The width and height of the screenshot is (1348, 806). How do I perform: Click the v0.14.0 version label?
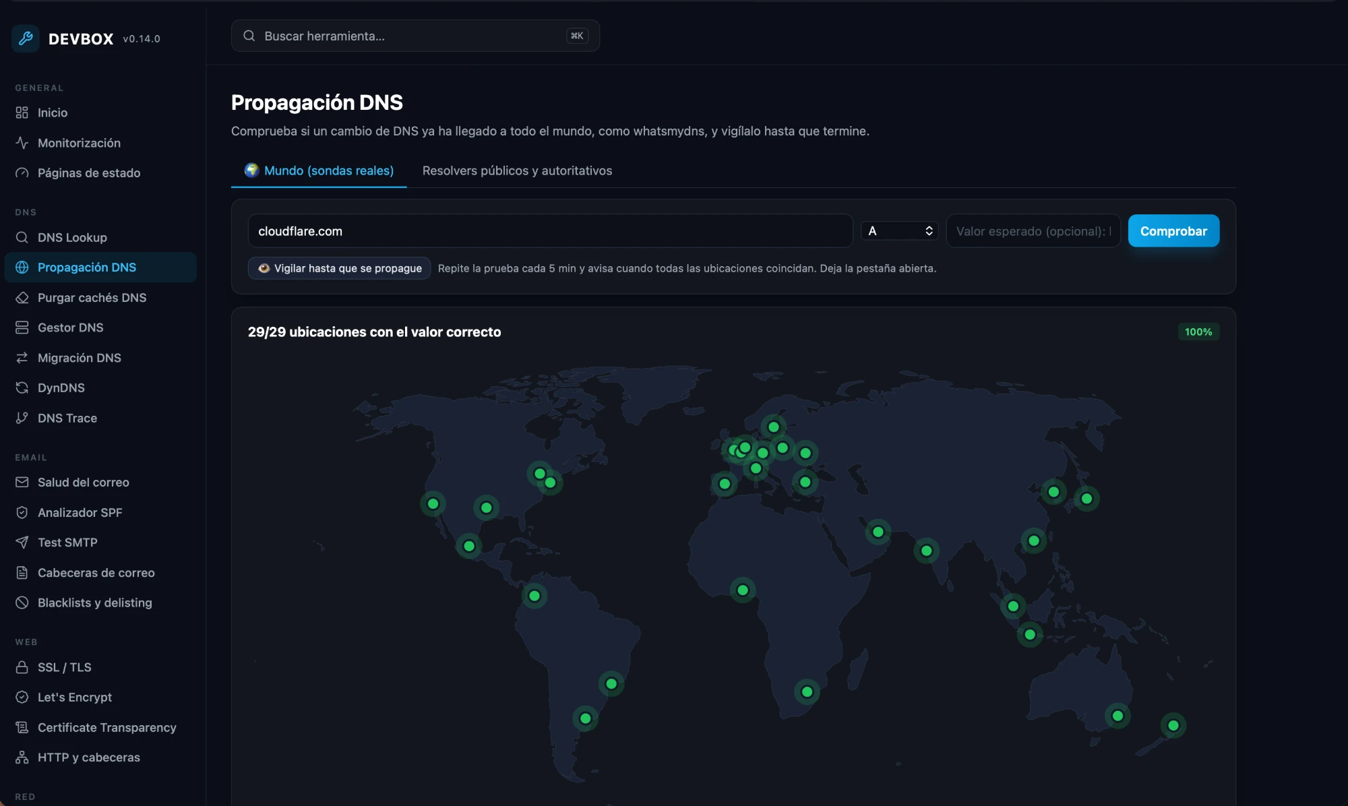pos(142,39)
